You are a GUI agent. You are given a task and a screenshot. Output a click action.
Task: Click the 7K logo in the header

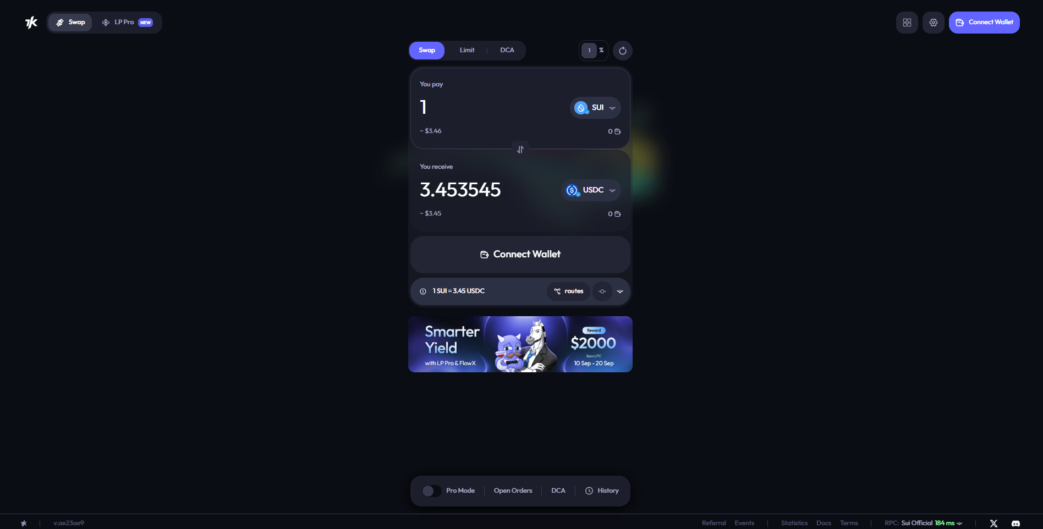point(31,23)
